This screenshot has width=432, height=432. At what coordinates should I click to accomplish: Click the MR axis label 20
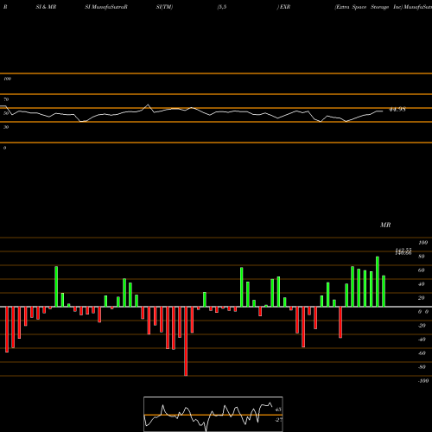click(422, 298)
